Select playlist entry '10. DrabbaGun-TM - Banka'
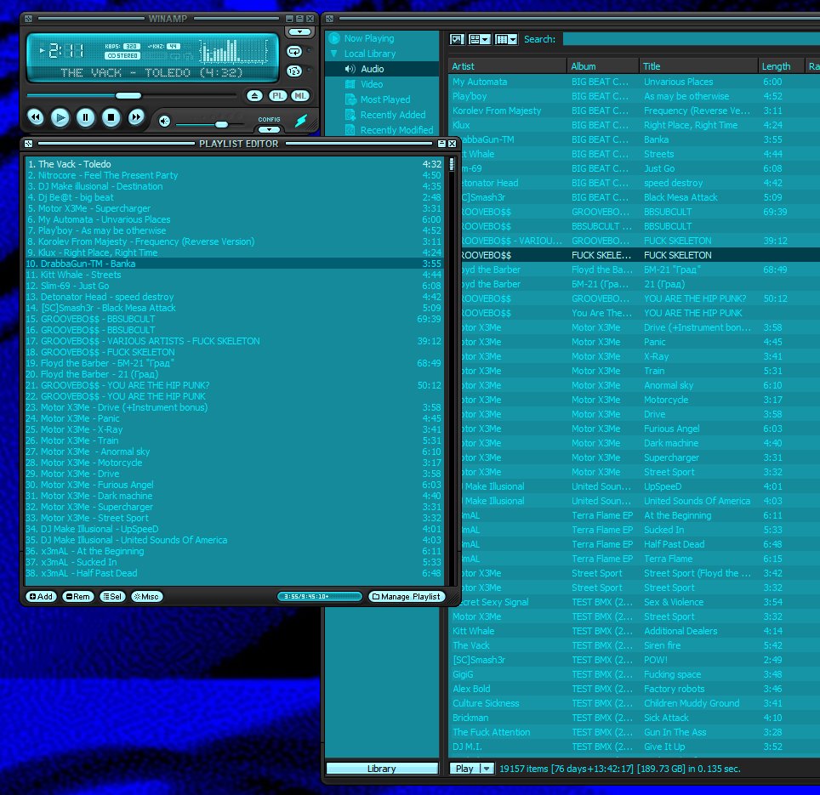 coord(234,264)
